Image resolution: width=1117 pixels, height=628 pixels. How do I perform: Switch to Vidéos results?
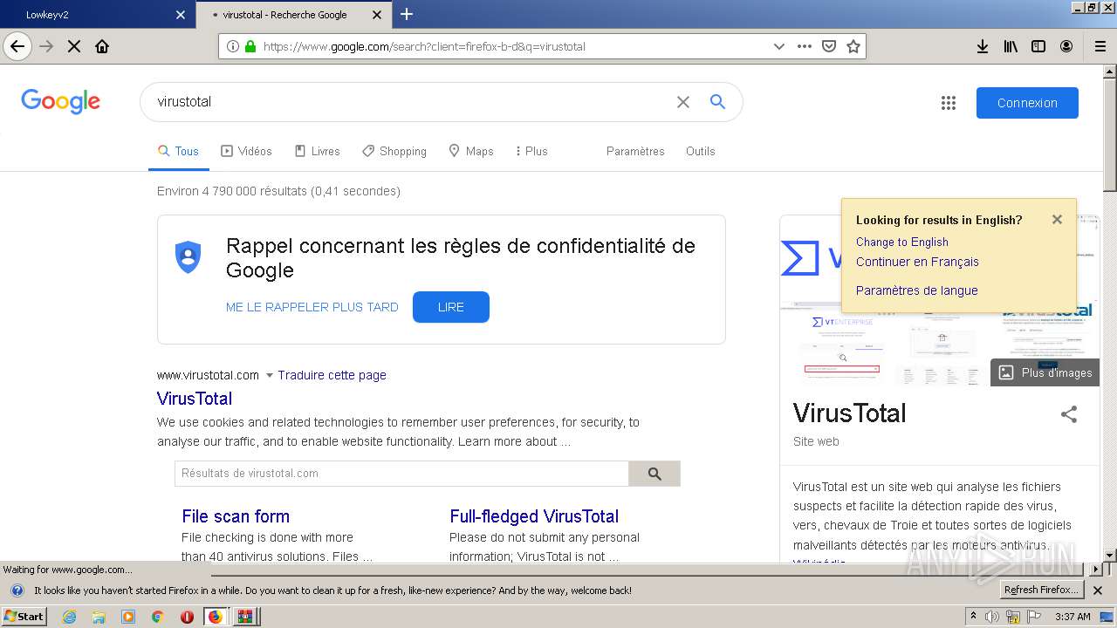pos(246,151)
